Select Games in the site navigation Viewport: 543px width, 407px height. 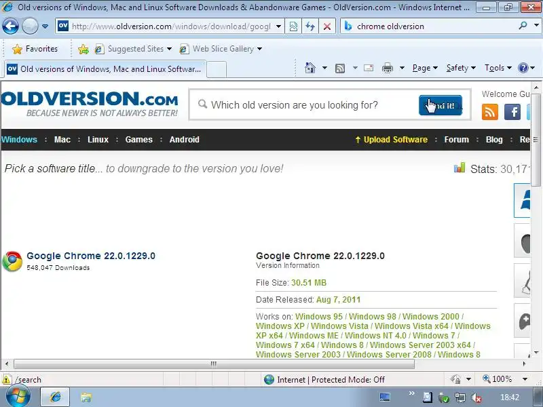pyautogui.click(x=139, y=140)
